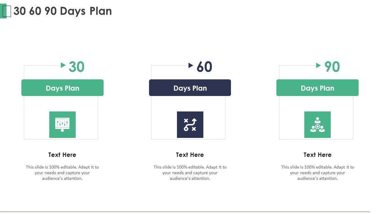The image size is (380, 214).
Task: Click the green 30 Days Plan banner
Action: 62,88
